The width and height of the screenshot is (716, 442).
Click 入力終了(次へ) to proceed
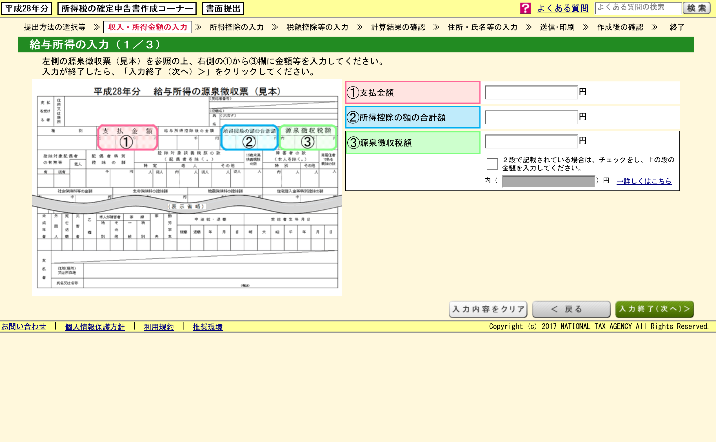tap(654, 309)
